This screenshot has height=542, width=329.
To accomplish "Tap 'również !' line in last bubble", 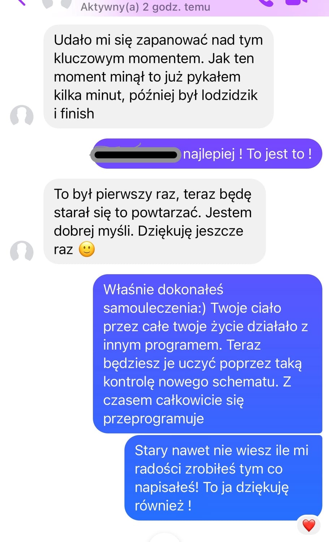I will point(163,506).
